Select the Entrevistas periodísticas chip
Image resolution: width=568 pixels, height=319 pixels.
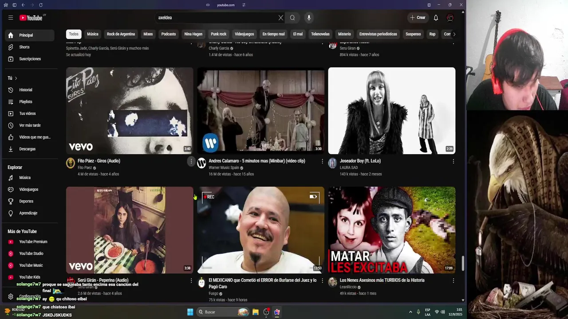378,34
